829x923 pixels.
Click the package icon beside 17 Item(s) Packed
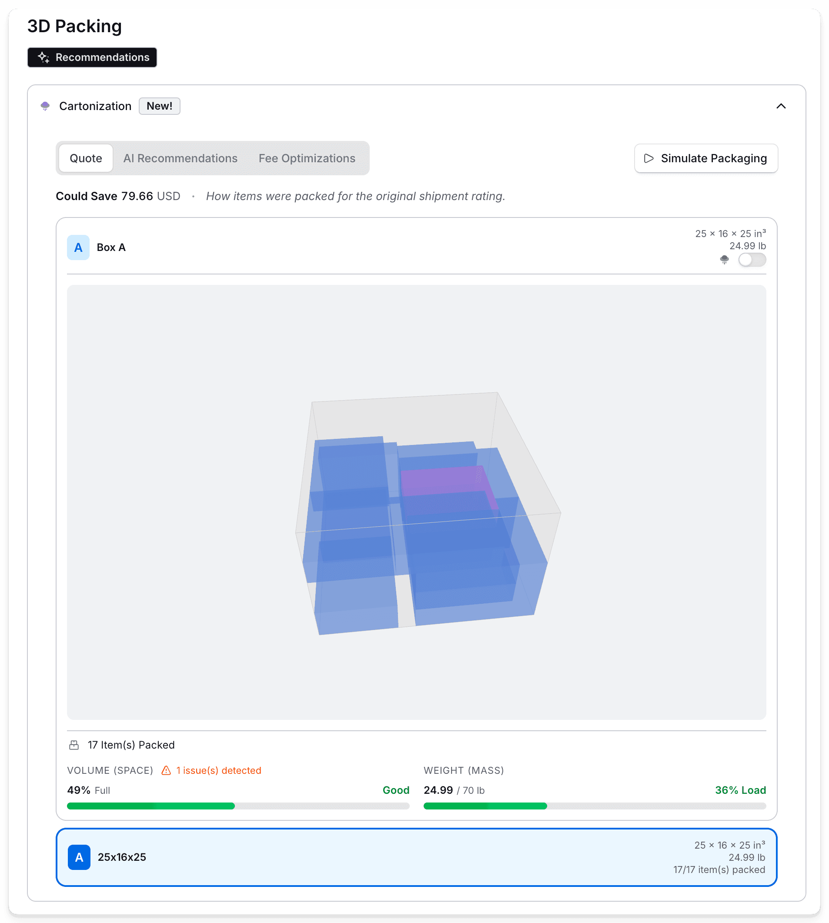tap(74, 744)
